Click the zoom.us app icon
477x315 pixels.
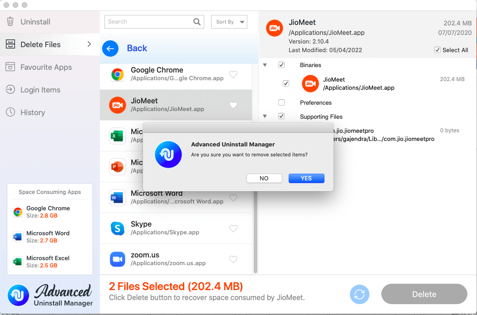click(118, 259)
